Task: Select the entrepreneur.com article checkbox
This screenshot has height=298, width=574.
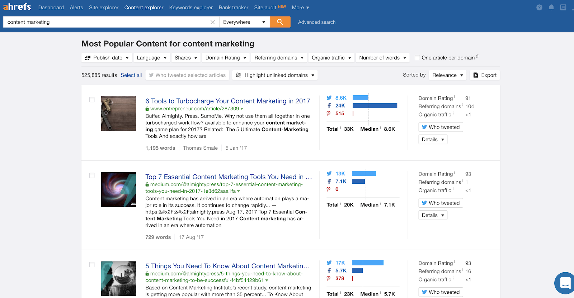Action: coord(92,100)
